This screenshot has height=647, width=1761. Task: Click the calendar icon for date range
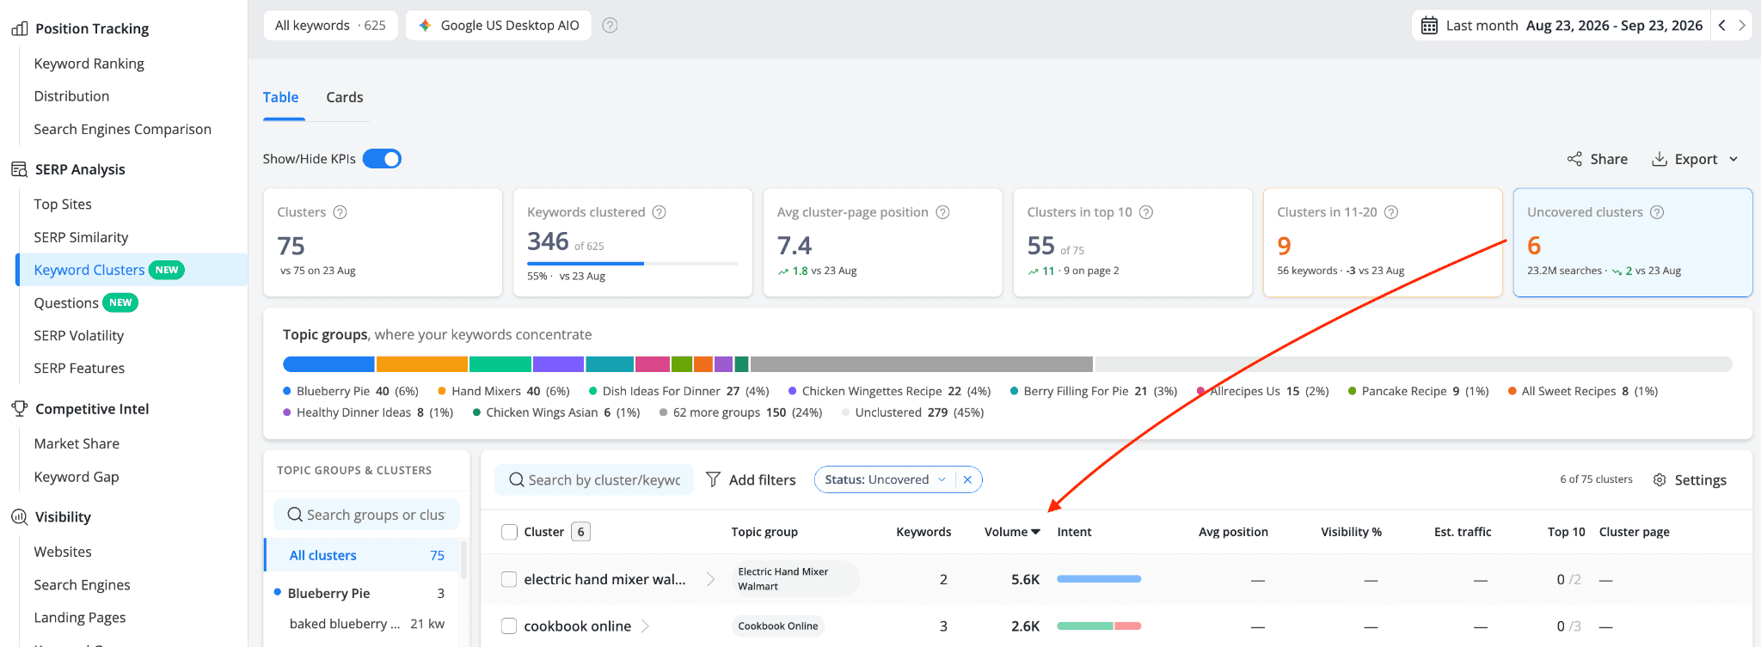click(1429, 26)
